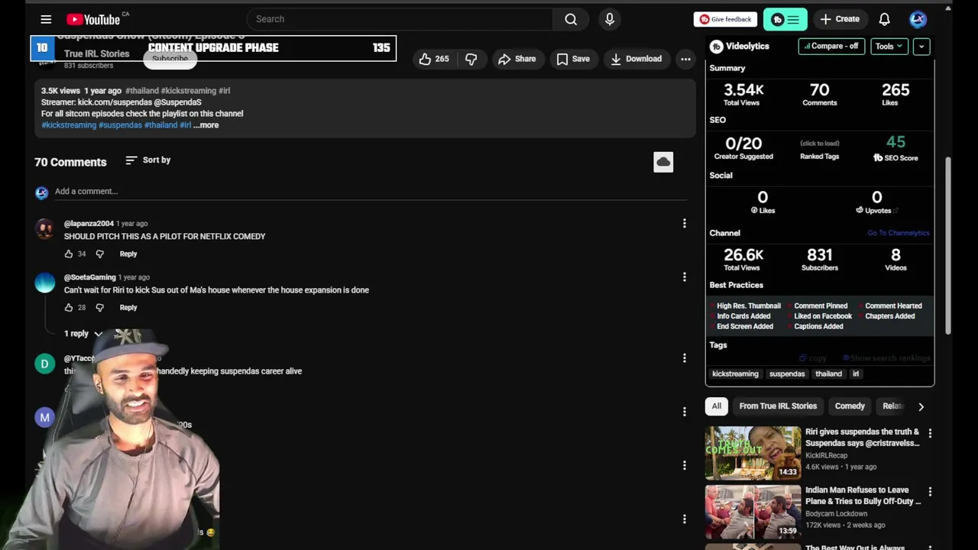Click the cloud icon beside comments header
Screen dimensions: 978x550
click(663, 162)
